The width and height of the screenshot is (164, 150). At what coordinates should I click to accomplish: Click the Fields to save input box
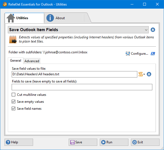click(82, 87)
